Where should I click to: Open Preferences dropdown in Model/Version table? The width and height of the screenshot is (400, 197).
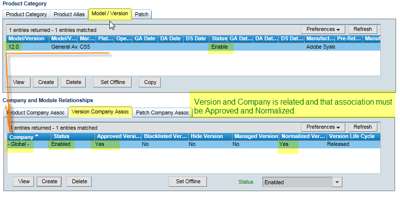[x=323, y=29]
